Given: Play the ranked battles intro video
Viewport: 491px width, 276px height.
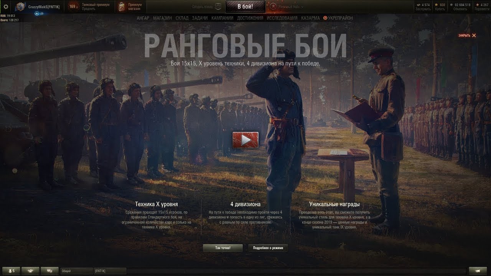Looking at the screenshot, I should (245, 140).
